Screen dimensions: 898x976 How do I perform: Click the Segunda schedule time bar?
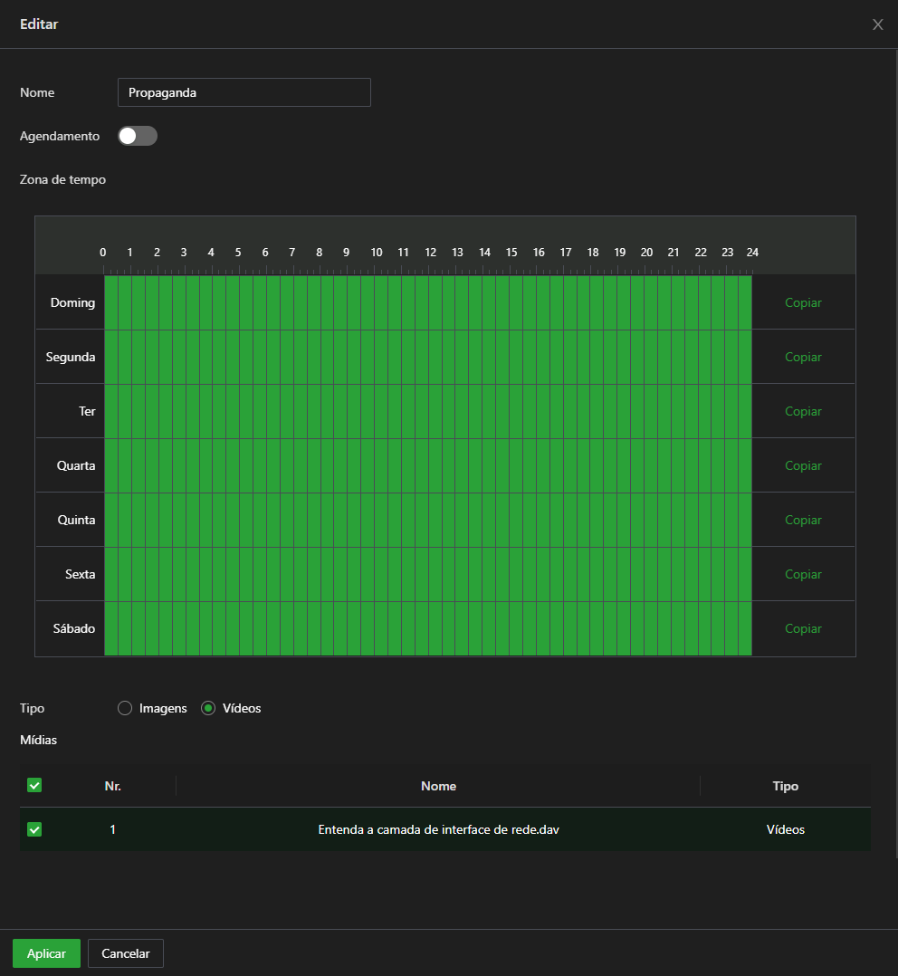point(428,357)
